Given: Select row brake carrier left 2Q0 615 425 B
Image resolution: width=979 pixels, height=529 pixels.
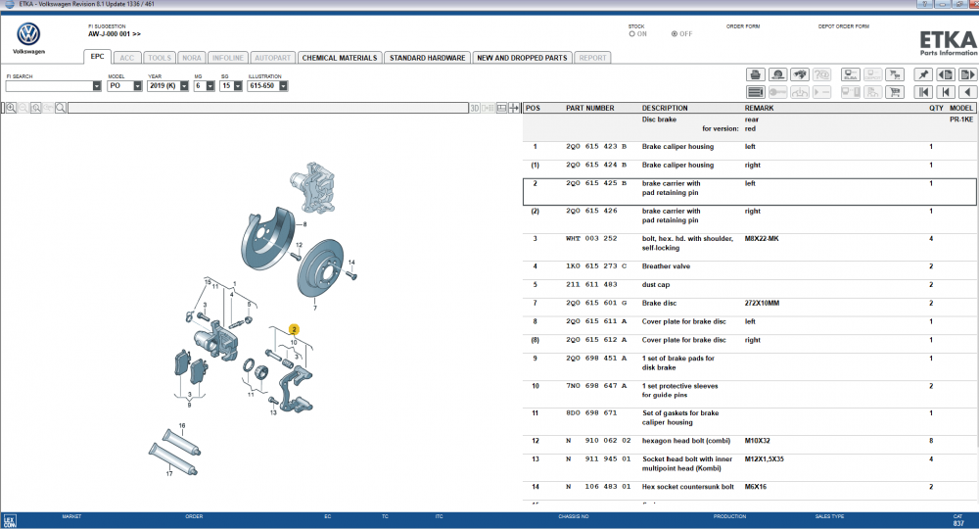Looking at the screenshot, I should click(x=750, y=192).
